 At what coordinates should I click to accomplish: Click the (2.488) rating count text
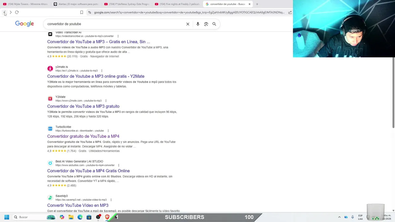72,186
